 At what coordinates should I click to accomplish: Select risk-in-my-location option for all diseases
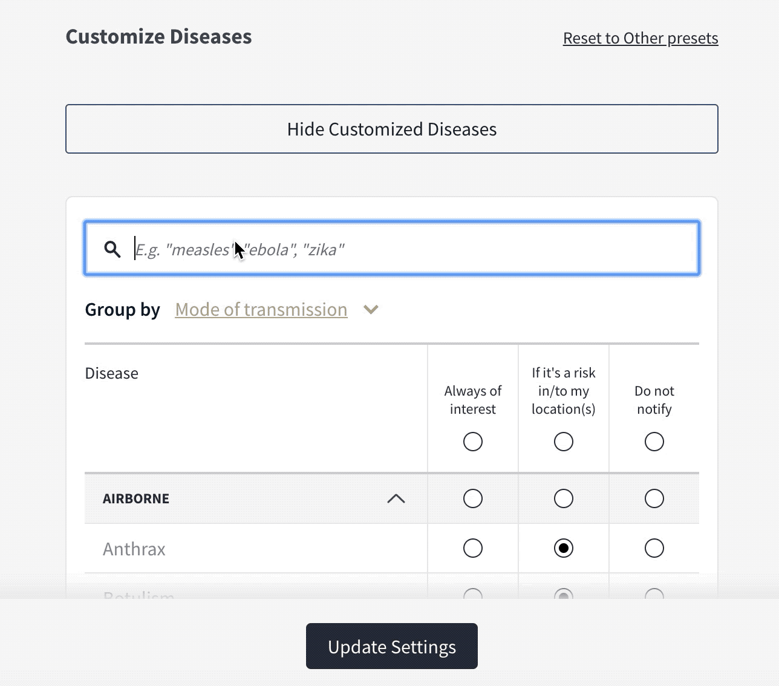click(564, 442)
